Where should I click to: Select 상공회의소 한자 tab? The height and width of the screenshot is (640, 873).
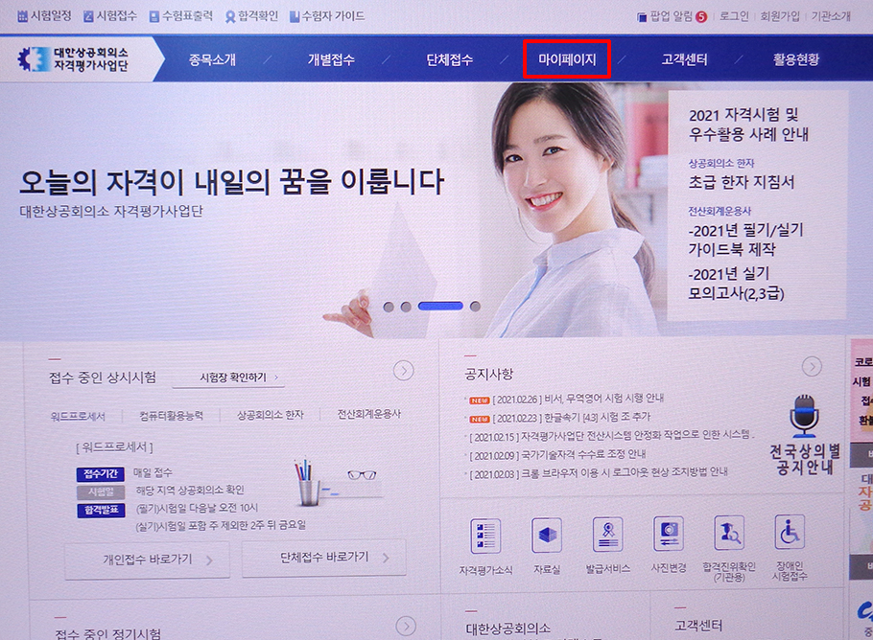pos(270,415)
